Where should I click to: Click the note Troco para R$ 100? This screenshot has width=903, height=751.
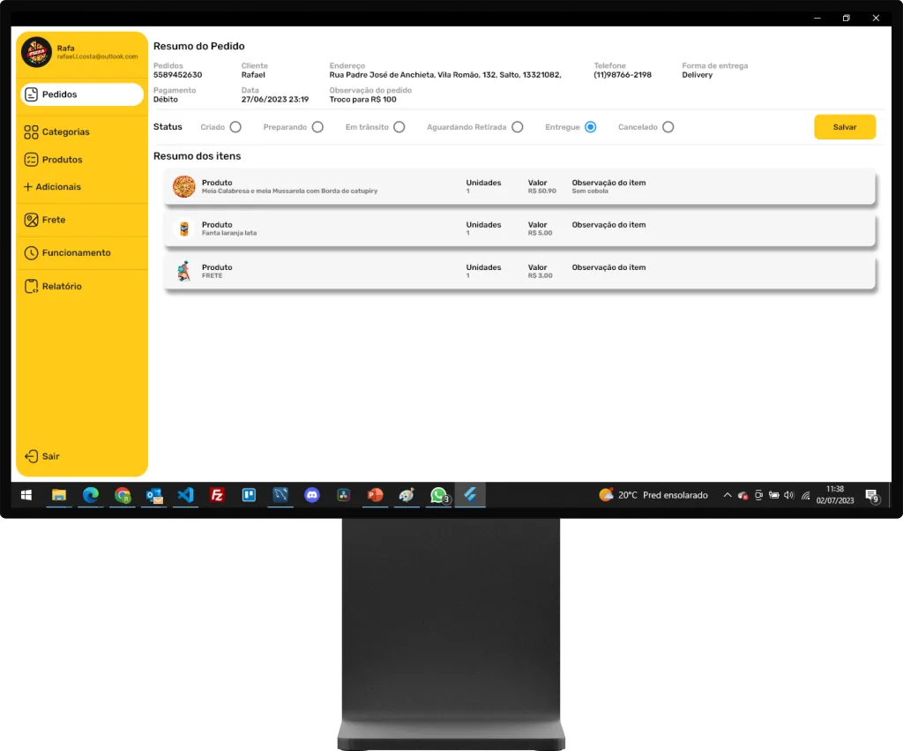[362, 99]
